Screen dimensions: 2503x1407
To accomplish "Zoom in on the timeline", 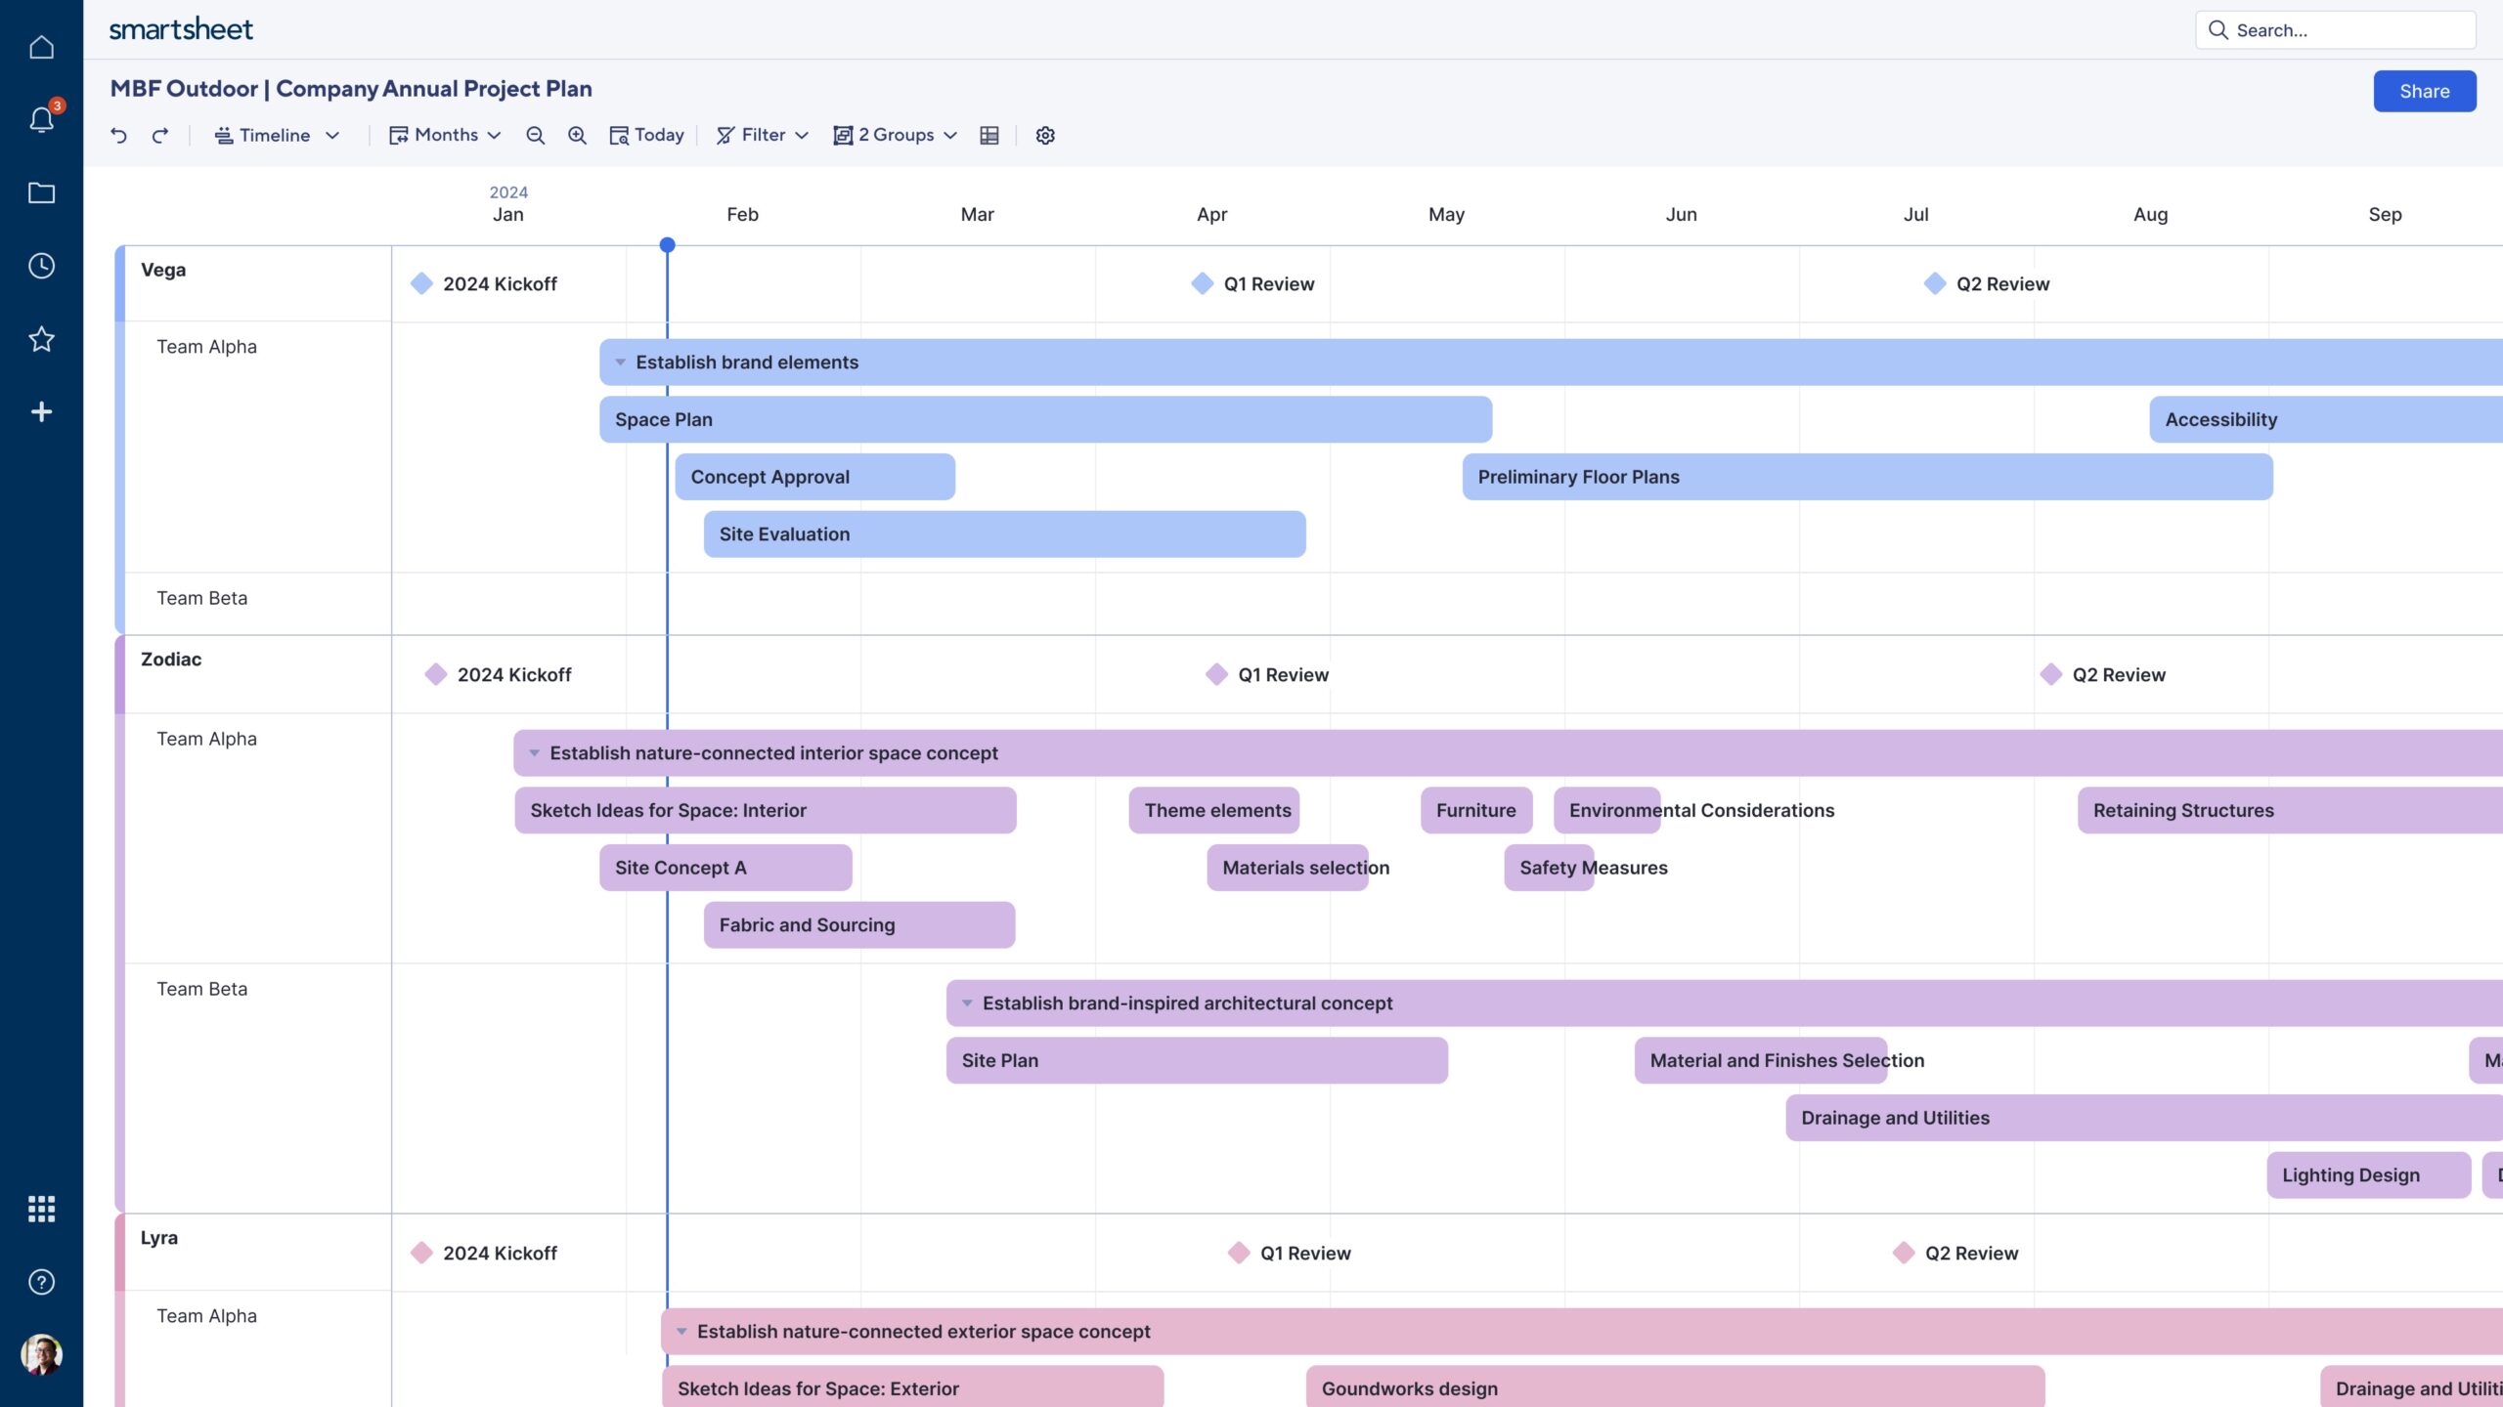I will [576, 135].
